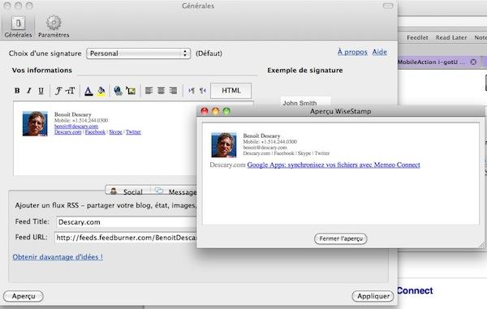Close the MobileAction i-gotU browser tab
Viewport: 487px width, 309px height.
point(473,62)
